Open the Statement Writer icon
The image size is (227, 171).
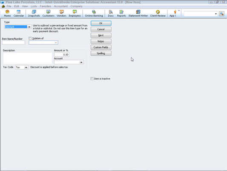coord(138,13)
